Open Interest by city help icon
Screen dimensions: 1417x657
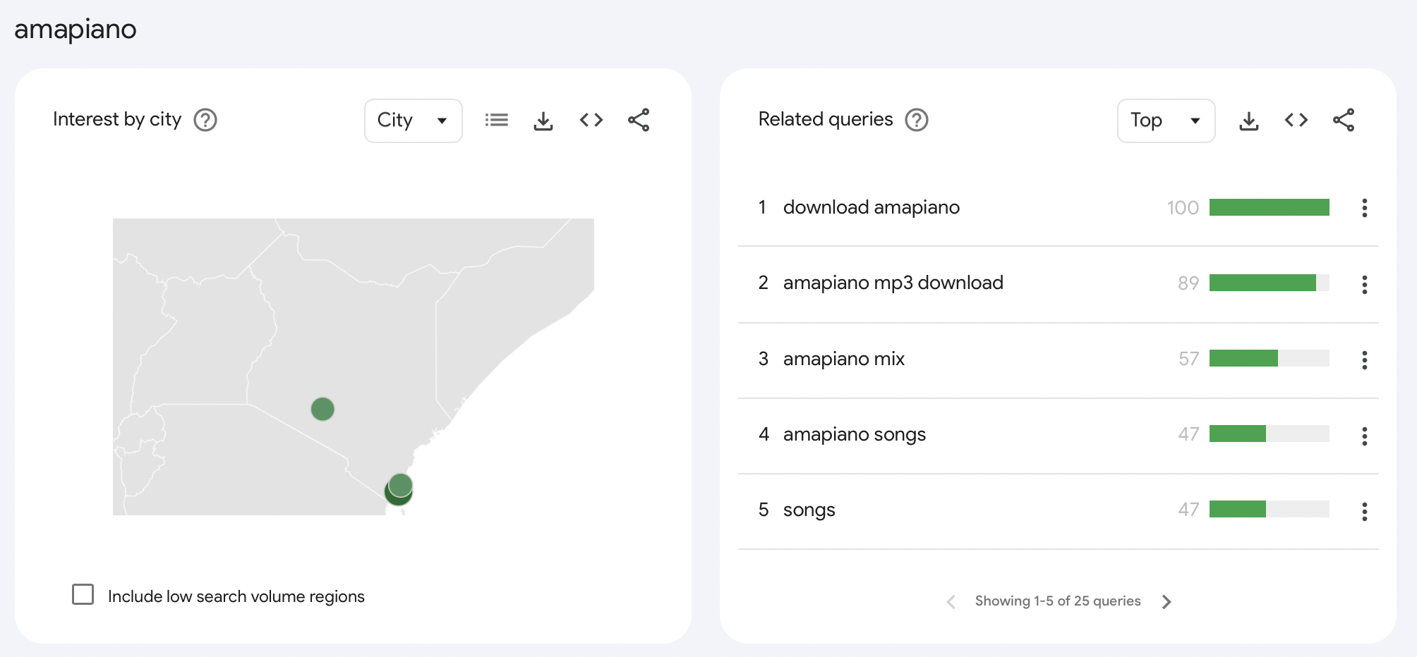pyautogui.click(x=205, y=121)
